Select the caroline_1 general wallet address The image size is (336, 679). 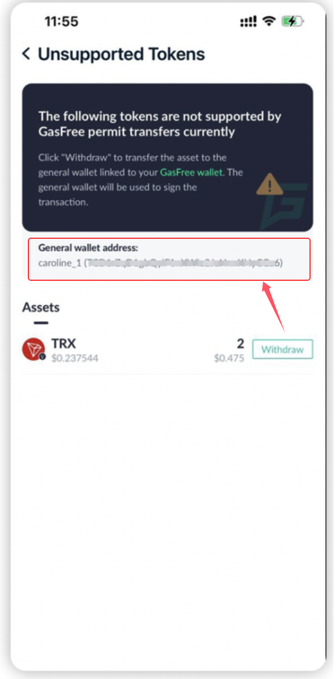coord(161,264)
